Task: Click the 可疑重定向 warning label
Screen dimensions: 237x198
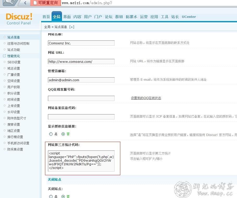Action: tap(48, 3)
